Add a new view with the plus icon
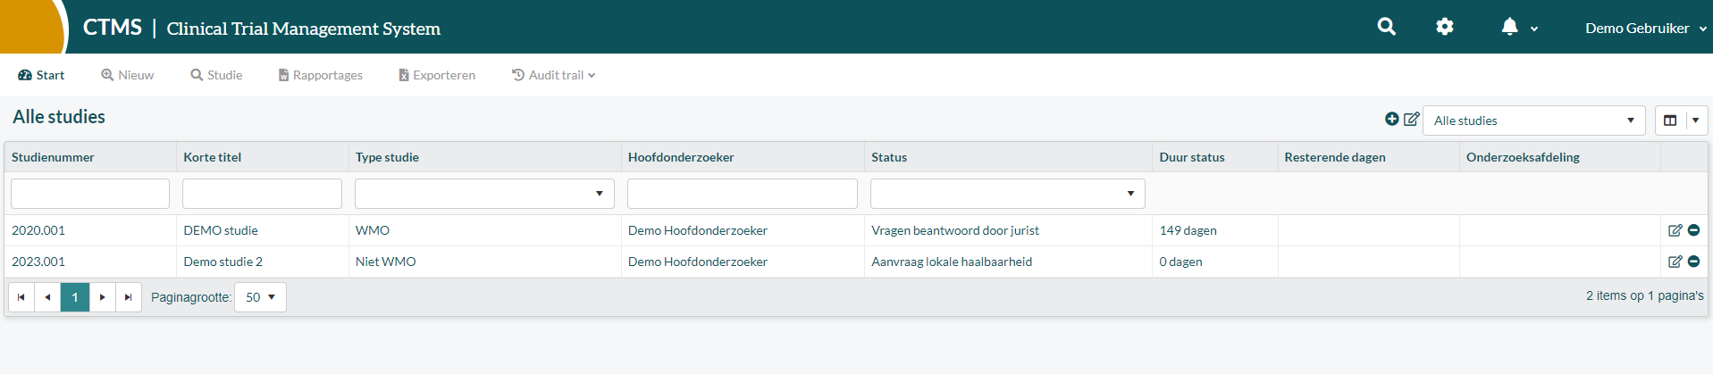Image resolution: width=1713 pixels, height=374 pixels. [1391, 119]
